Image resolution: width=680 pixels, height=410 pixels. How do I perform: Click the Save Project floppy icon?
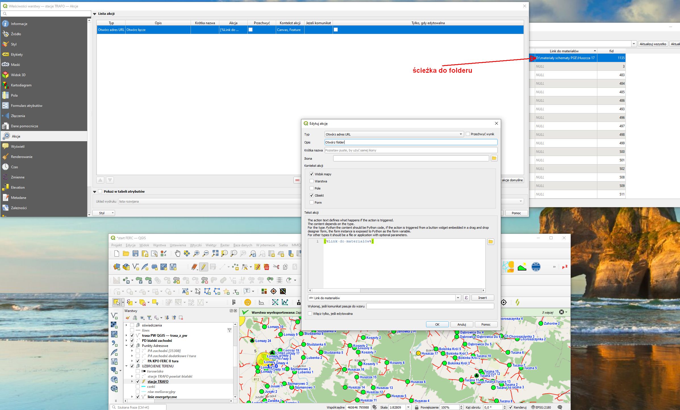[135, 253]
